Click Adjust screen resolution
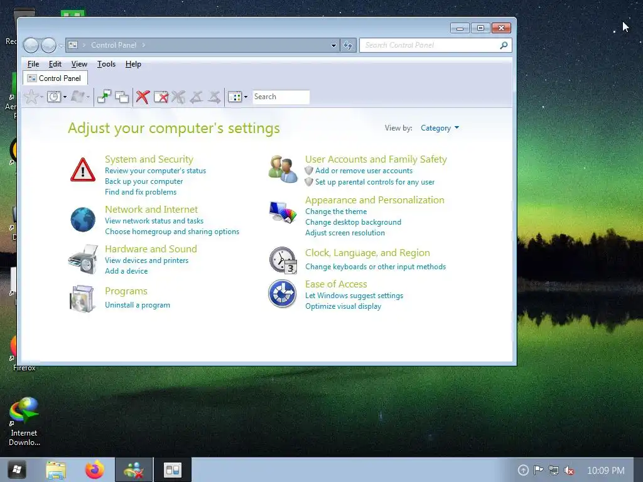The image size is (643, 482). click(345, 233)
